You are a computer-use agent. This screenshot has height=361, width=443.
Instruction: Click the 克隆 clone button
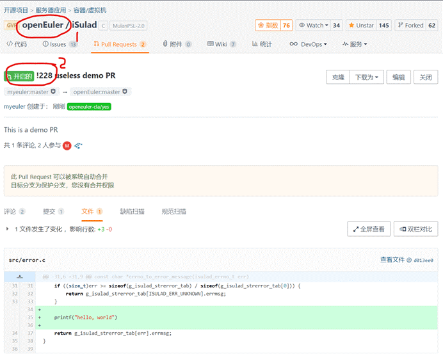[x=337, y=77]
